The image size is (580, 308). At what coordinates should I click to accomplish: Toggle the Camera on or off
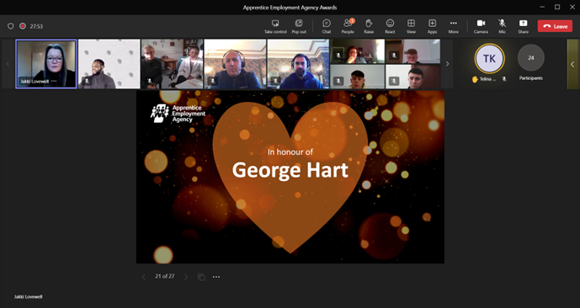pos(481,26)
